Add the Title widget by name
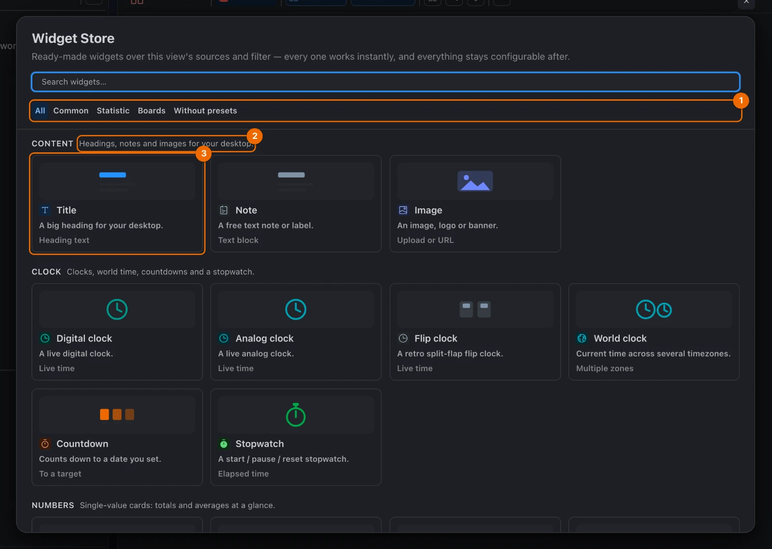 point(67,210)
